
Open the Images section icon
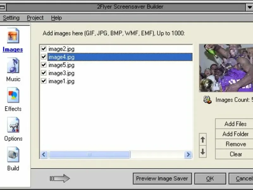pos(13,35)
